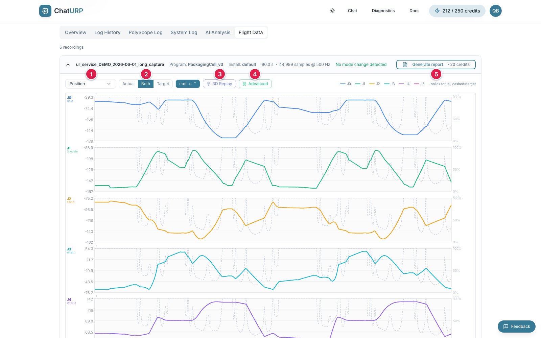Viewport: 541px width, 338px height.
Task: Go to Chat in top navigation
Action: tap(352, 11)
